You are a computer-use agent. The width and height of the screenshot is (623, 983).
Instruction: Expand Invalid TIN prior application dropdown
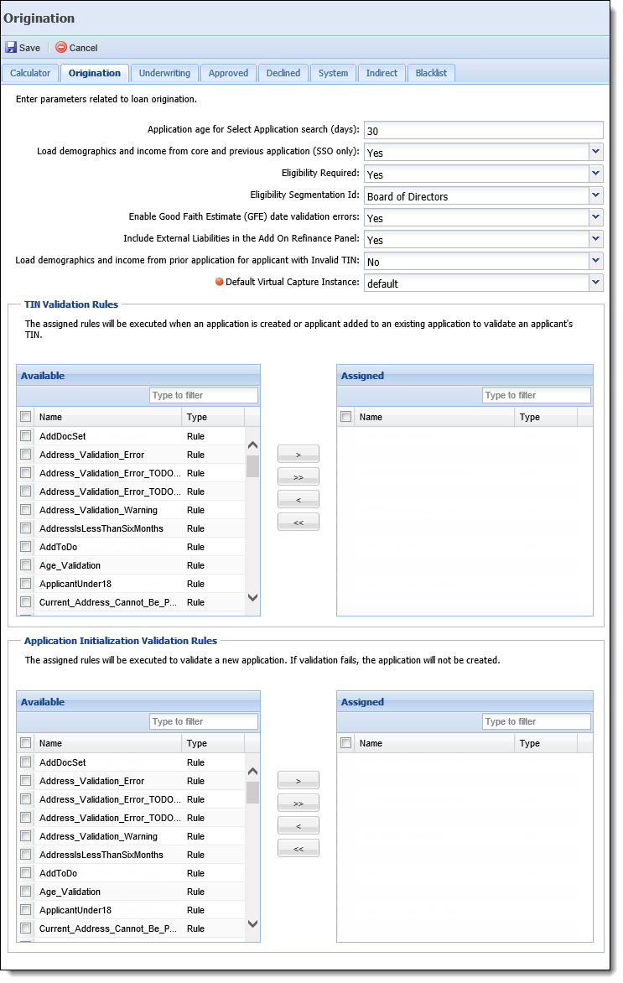coord(595,261)
